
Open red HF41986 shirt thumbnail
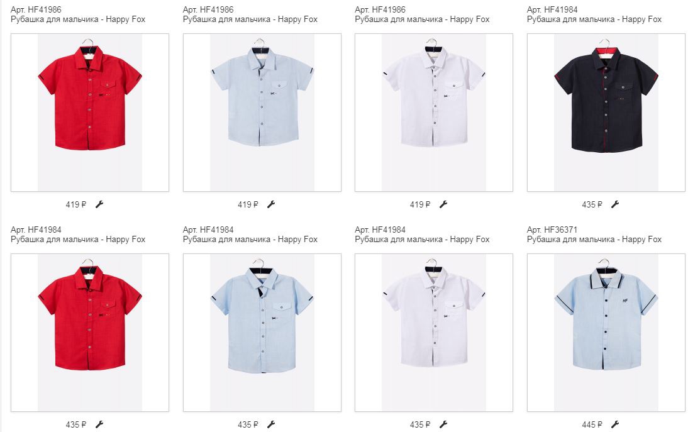coord(90,113)
